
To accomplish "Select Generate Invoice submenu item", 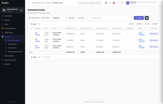I will pos(14,40).
